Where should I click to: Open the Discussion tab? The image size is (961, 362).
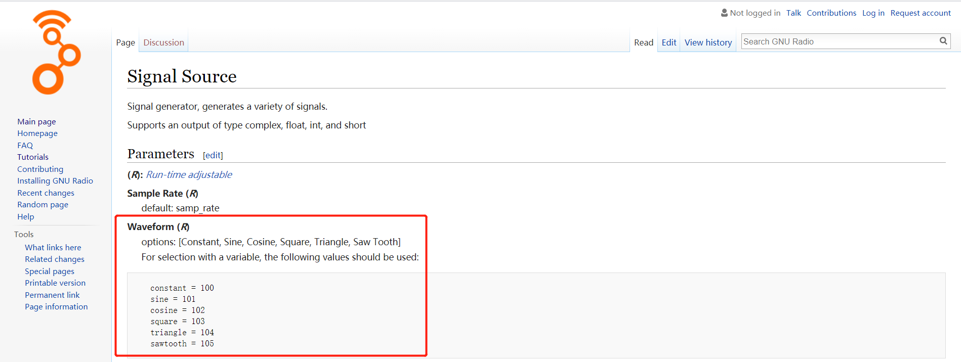coord(163,42)
